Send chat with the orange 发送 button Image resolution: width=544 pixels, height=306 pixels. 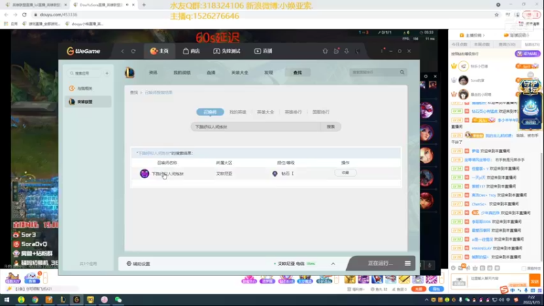[534, 281]
